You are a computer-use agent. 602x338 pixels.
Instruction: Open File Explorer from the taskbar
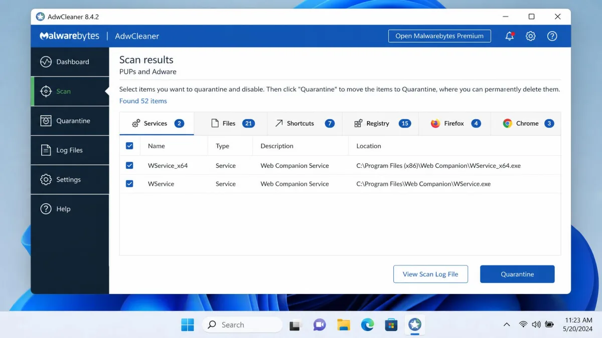(344, 325)
